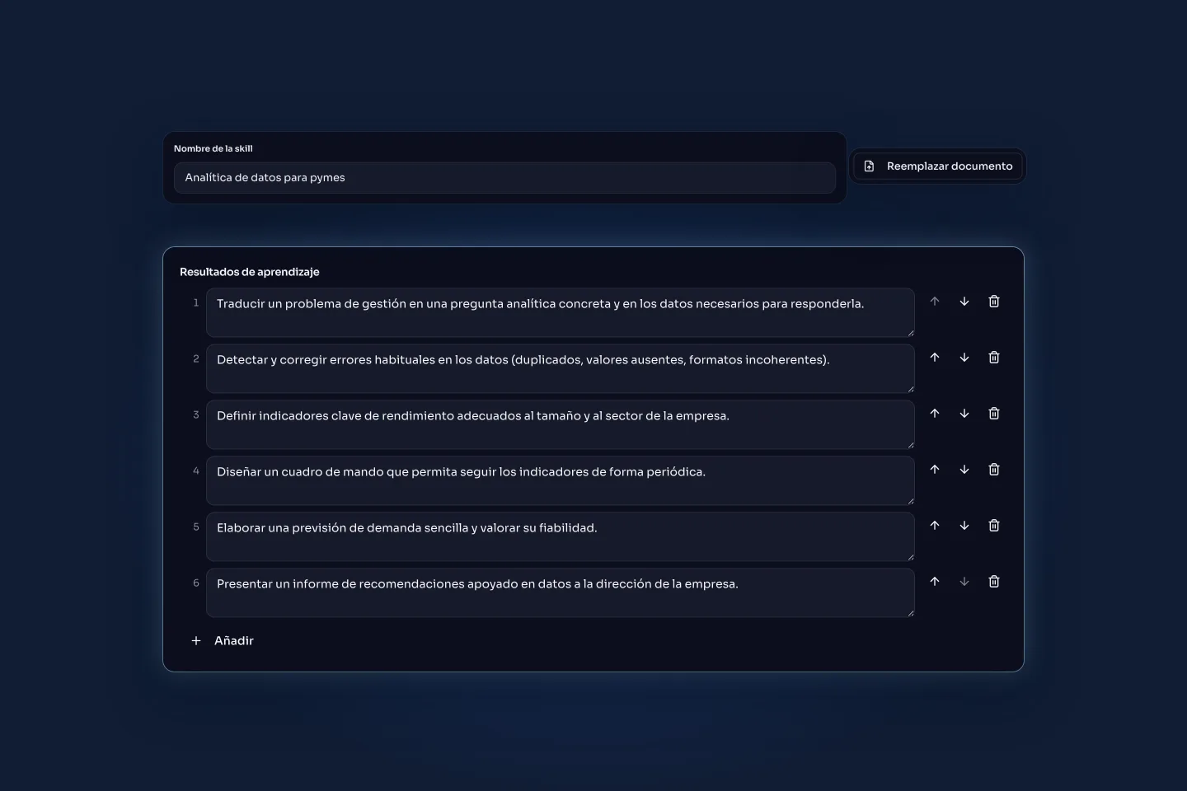This screenshot has height=791, width=1187.
Task: Focus the 'Traducir un problema de gestión' text box
Action: 561,312
